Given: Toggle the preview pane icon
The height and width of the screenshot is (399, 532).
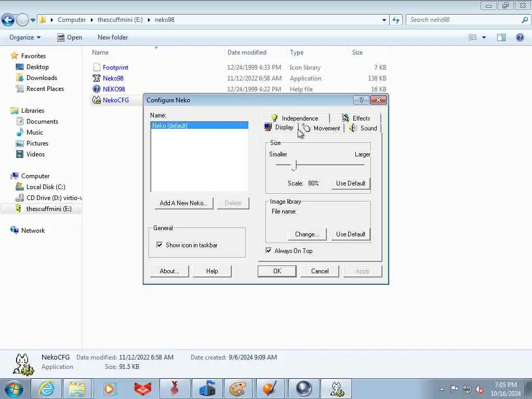Looking at the screenshot, I should [501, 37].
